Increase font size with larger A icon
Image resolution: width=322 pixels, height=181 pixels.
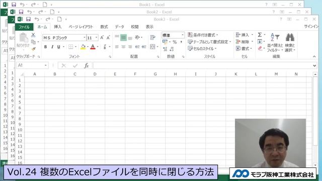pyautogui.click(x=102, y=38)
